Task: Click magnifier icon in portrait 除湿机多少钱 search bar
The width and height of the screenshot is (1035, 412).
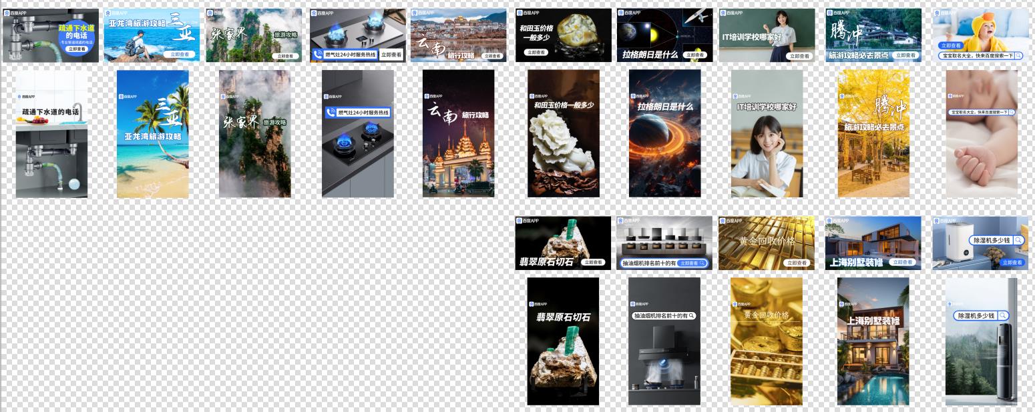Action: [x=1002, y=316]
